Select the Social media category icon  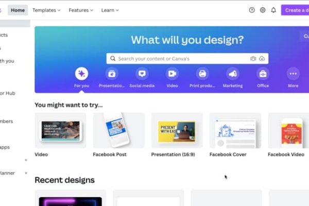[142, 74]
